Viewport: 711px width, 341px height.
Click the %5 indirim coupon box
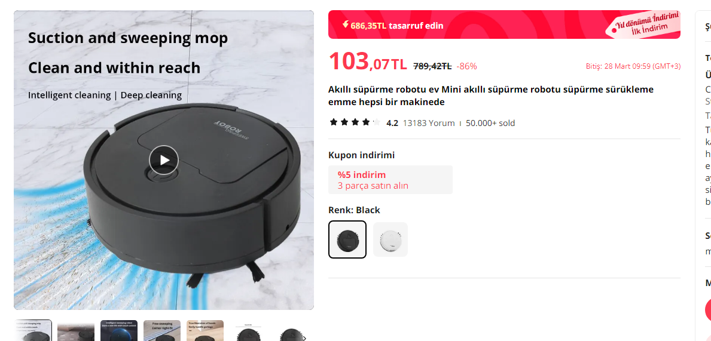coord(390,180)
